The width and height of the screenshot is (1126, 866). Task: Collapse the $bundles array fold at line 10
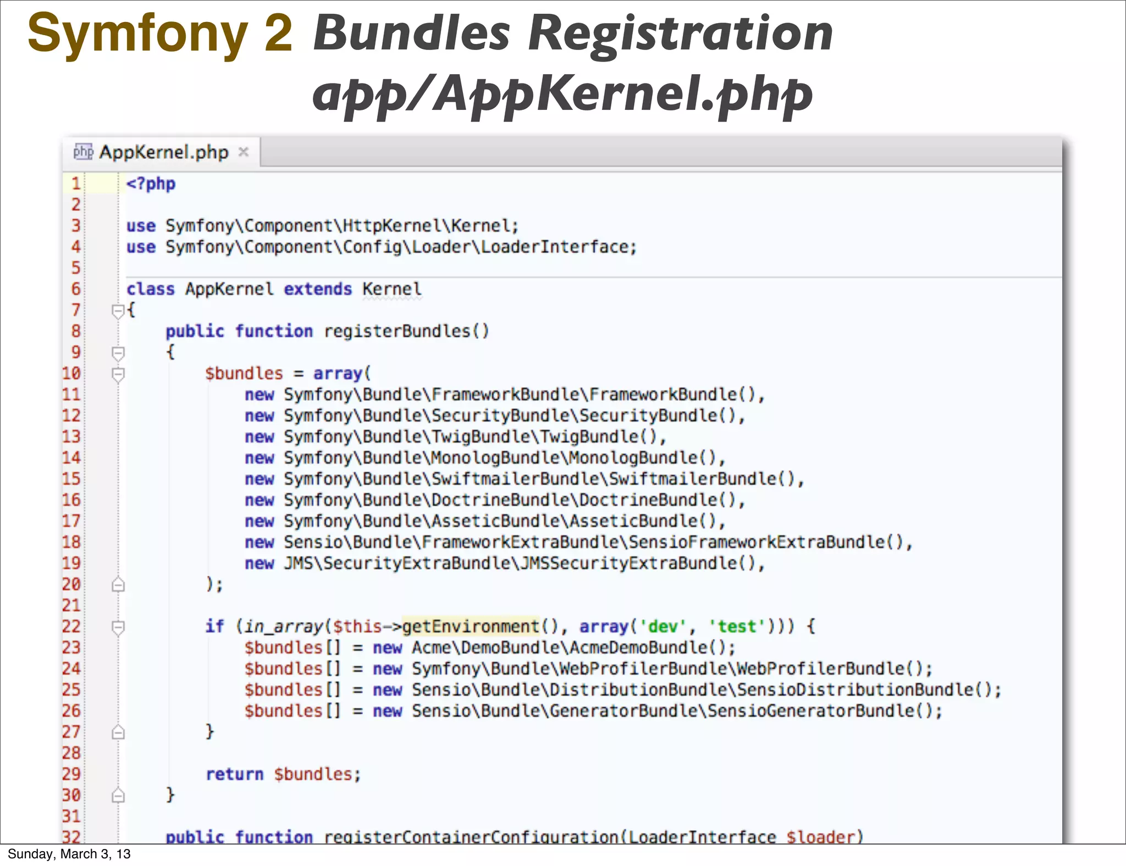point(118,375)
